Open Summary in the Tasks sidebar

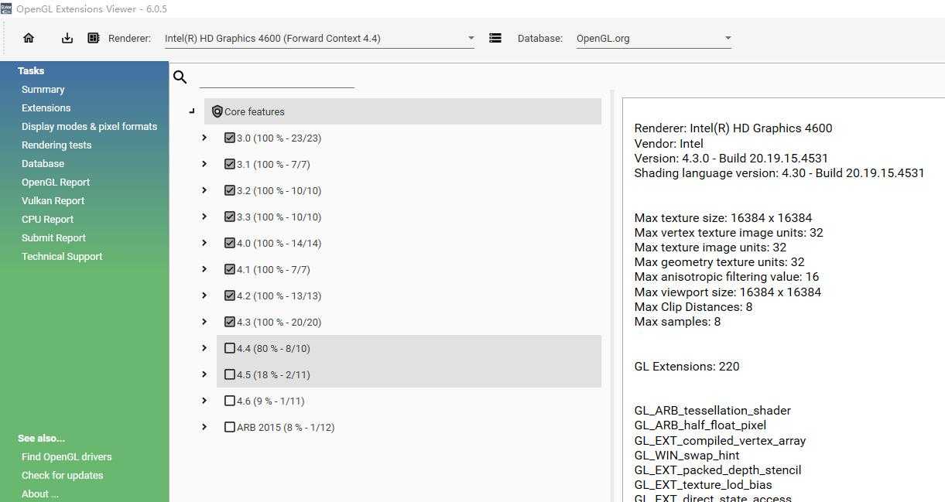[43, 90]
